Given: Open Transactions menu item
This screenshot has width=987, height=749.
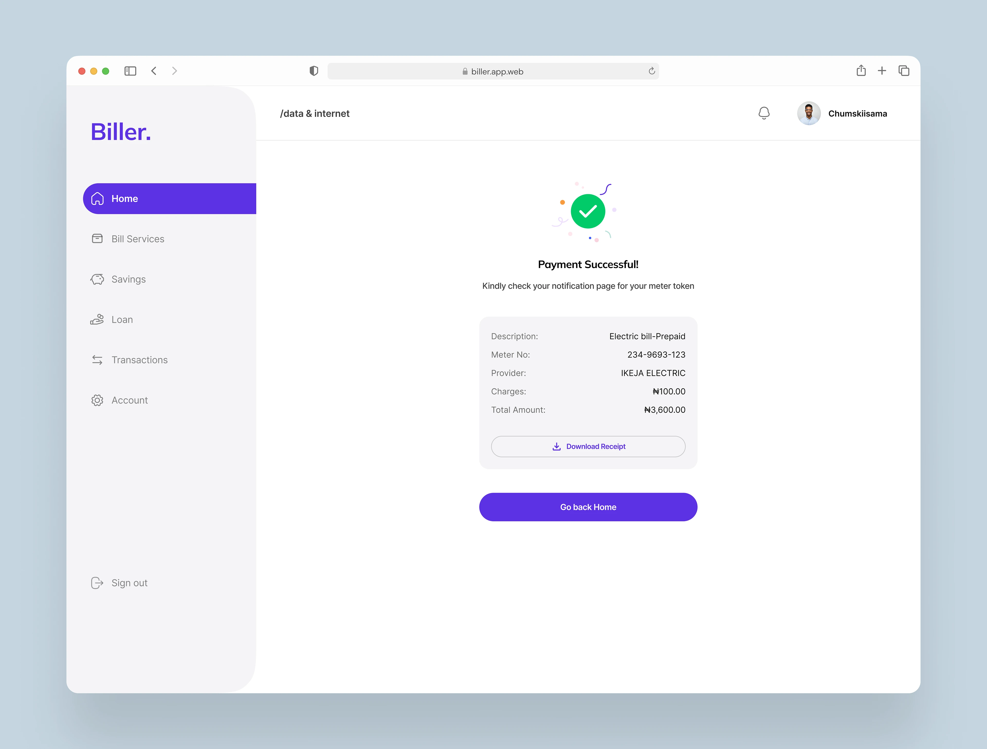Looking at the screenshot, I should (x=139, y=360).
